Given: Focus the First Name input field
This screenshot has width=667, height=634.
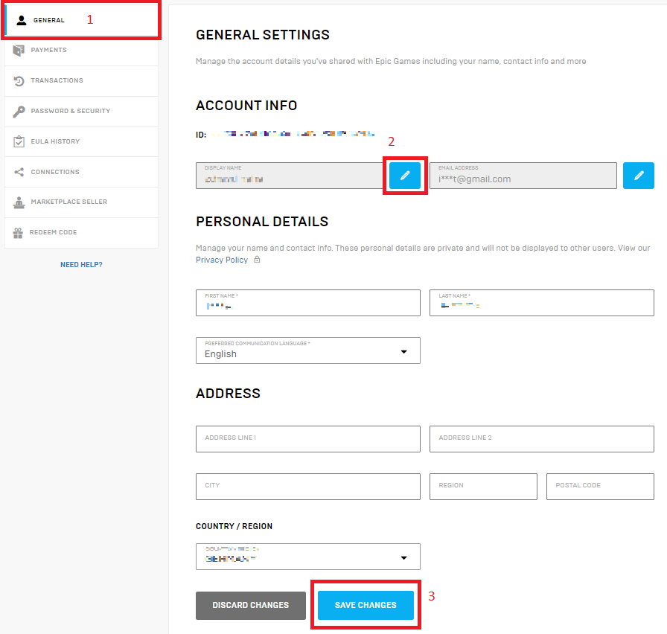Looking at the screenshot, I should [307, 304].
